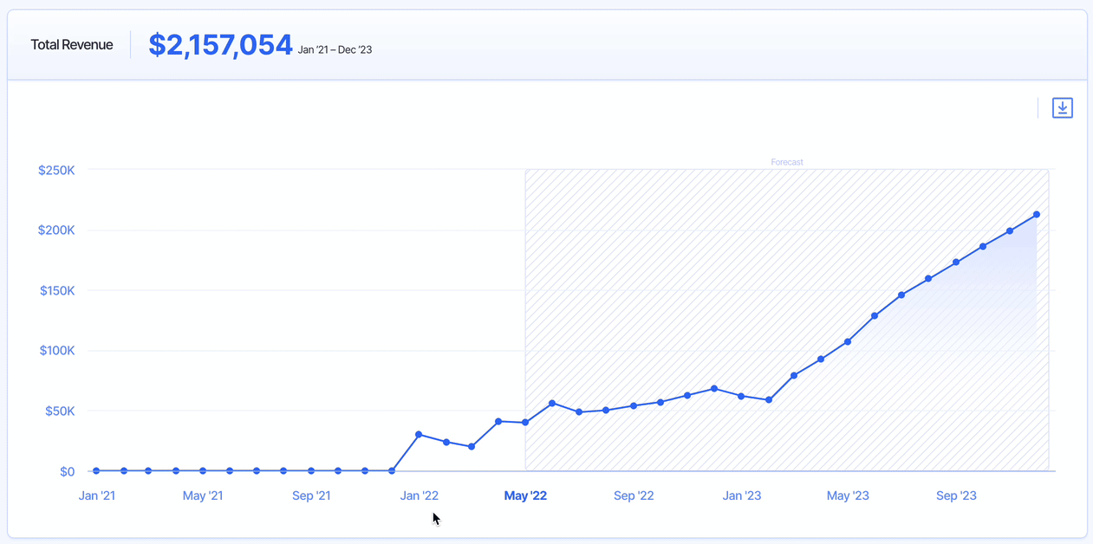The width and height of the screenshot is (1093, 544).
Task: Click the bold May '22 axis label
Action: tap(525, 496)
